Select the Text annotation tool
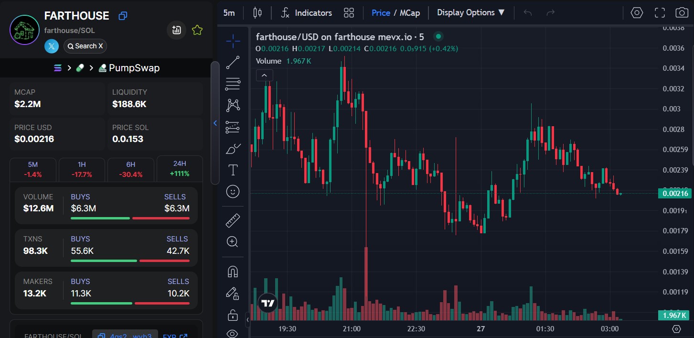The image size is (694, 338). [233, 170]
